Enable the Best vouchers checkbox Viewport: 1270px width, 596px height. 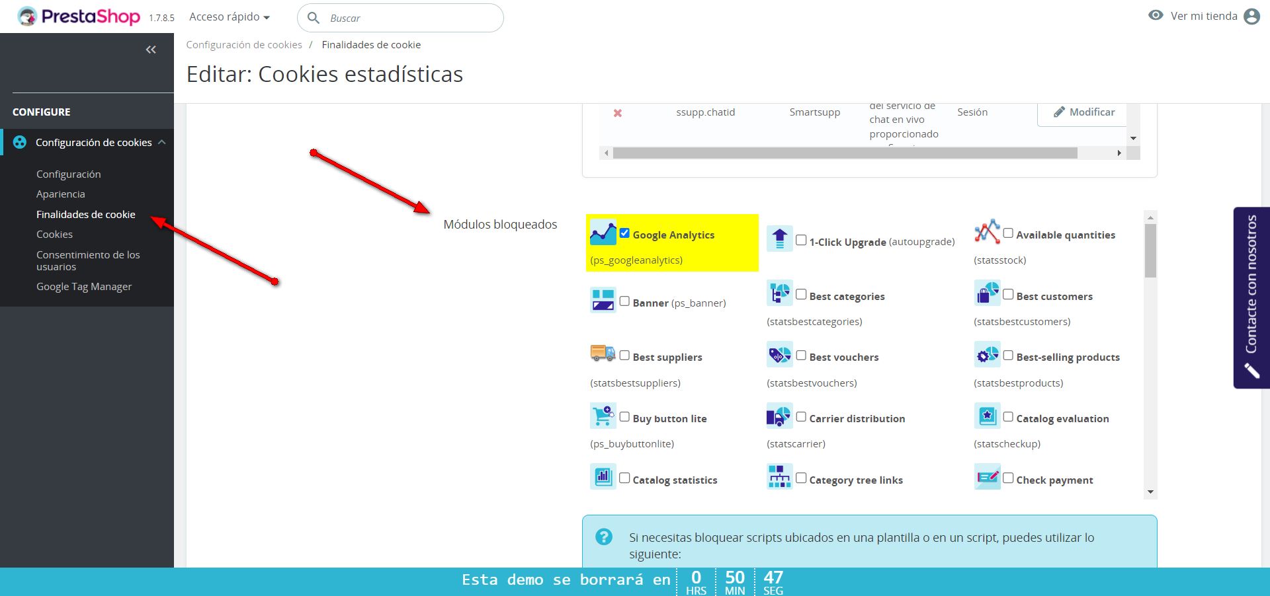pyautogui.click(x=801, y=355)
